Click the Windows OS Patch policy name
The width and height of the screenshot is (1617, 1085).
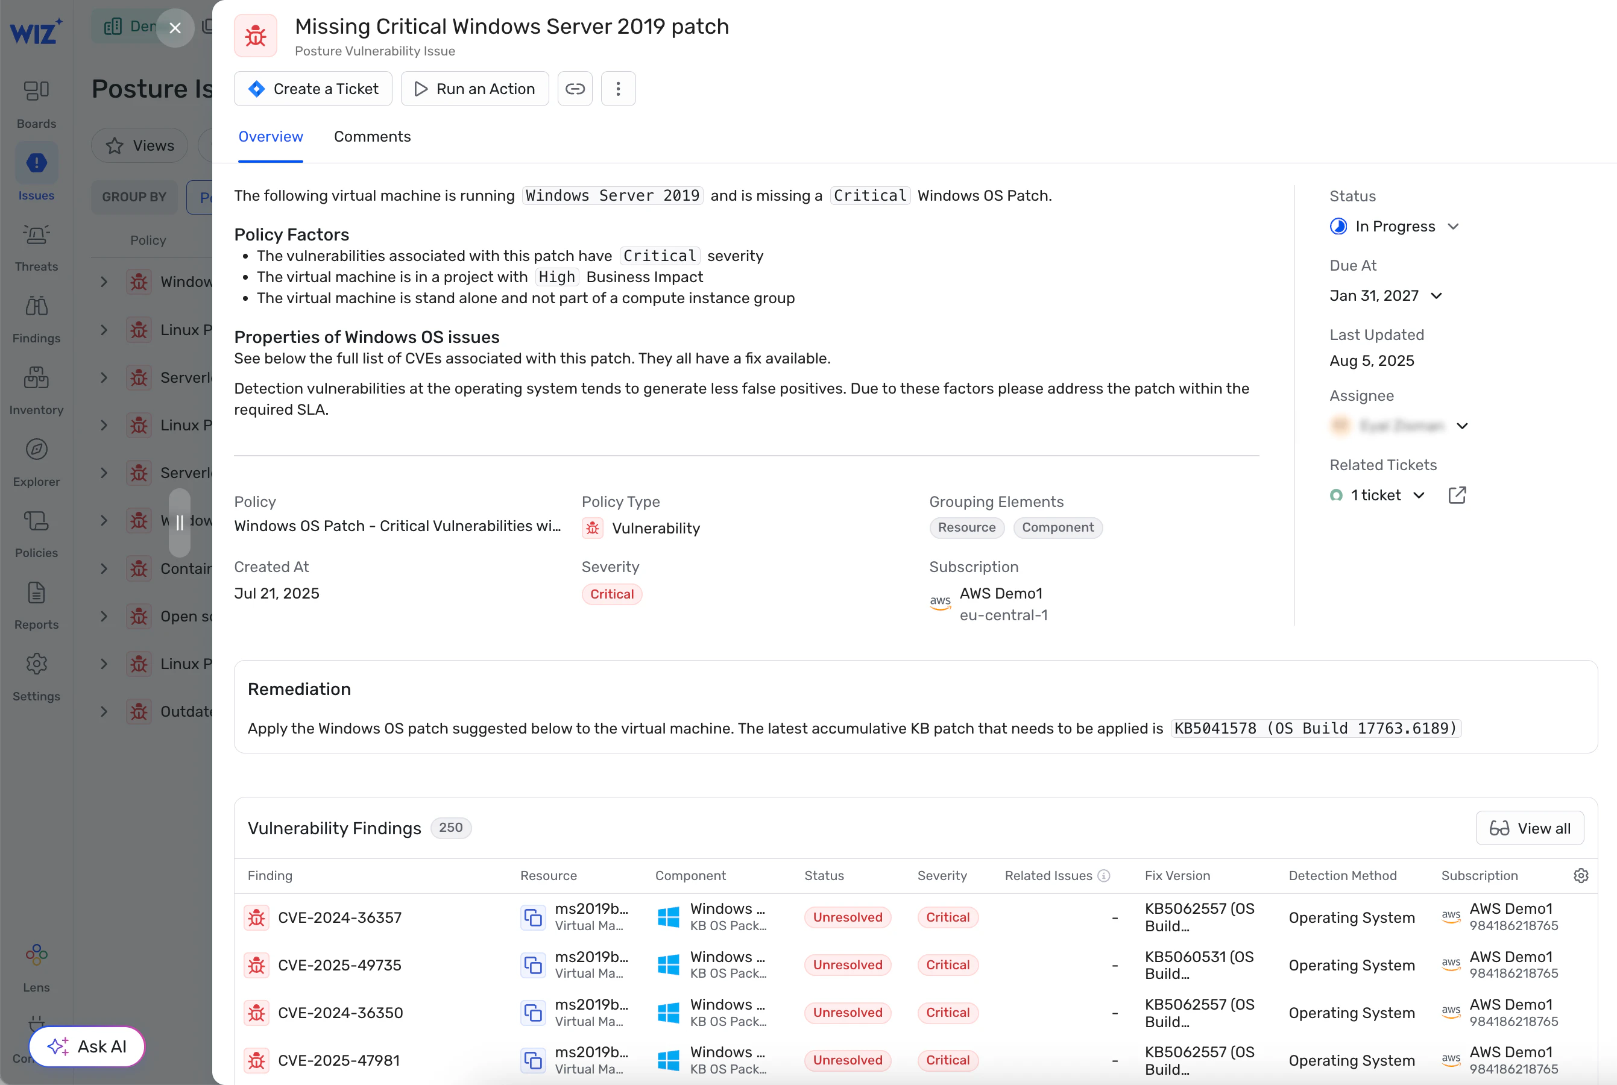click(x=398, y=526)
